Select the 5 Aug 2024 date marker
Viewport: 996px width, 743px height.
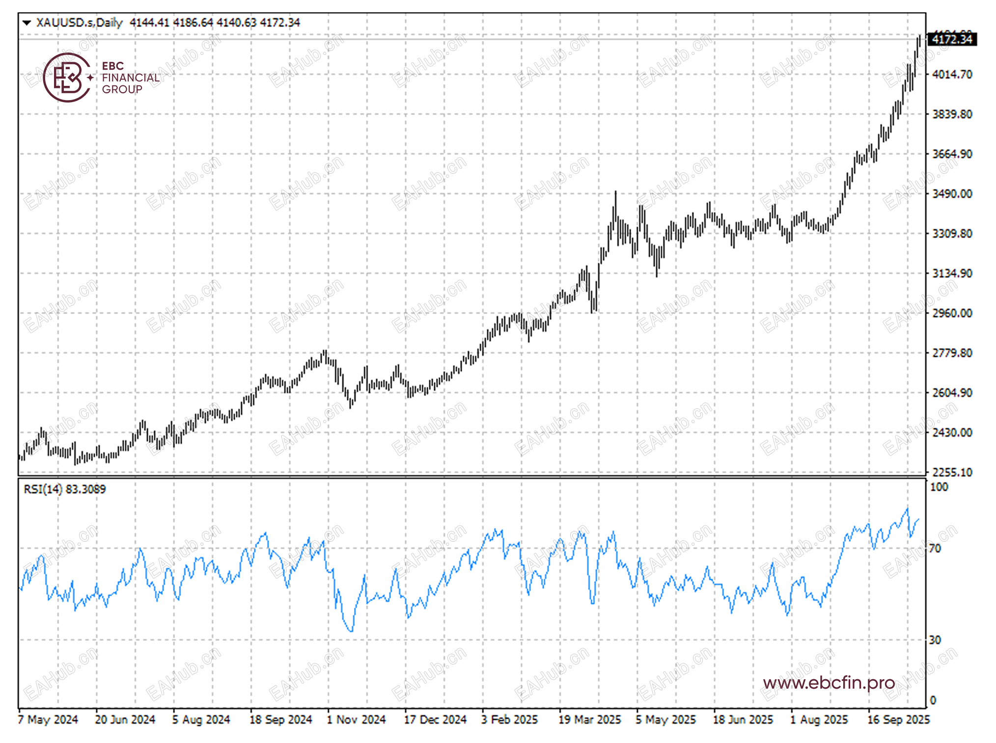(201, 719)
